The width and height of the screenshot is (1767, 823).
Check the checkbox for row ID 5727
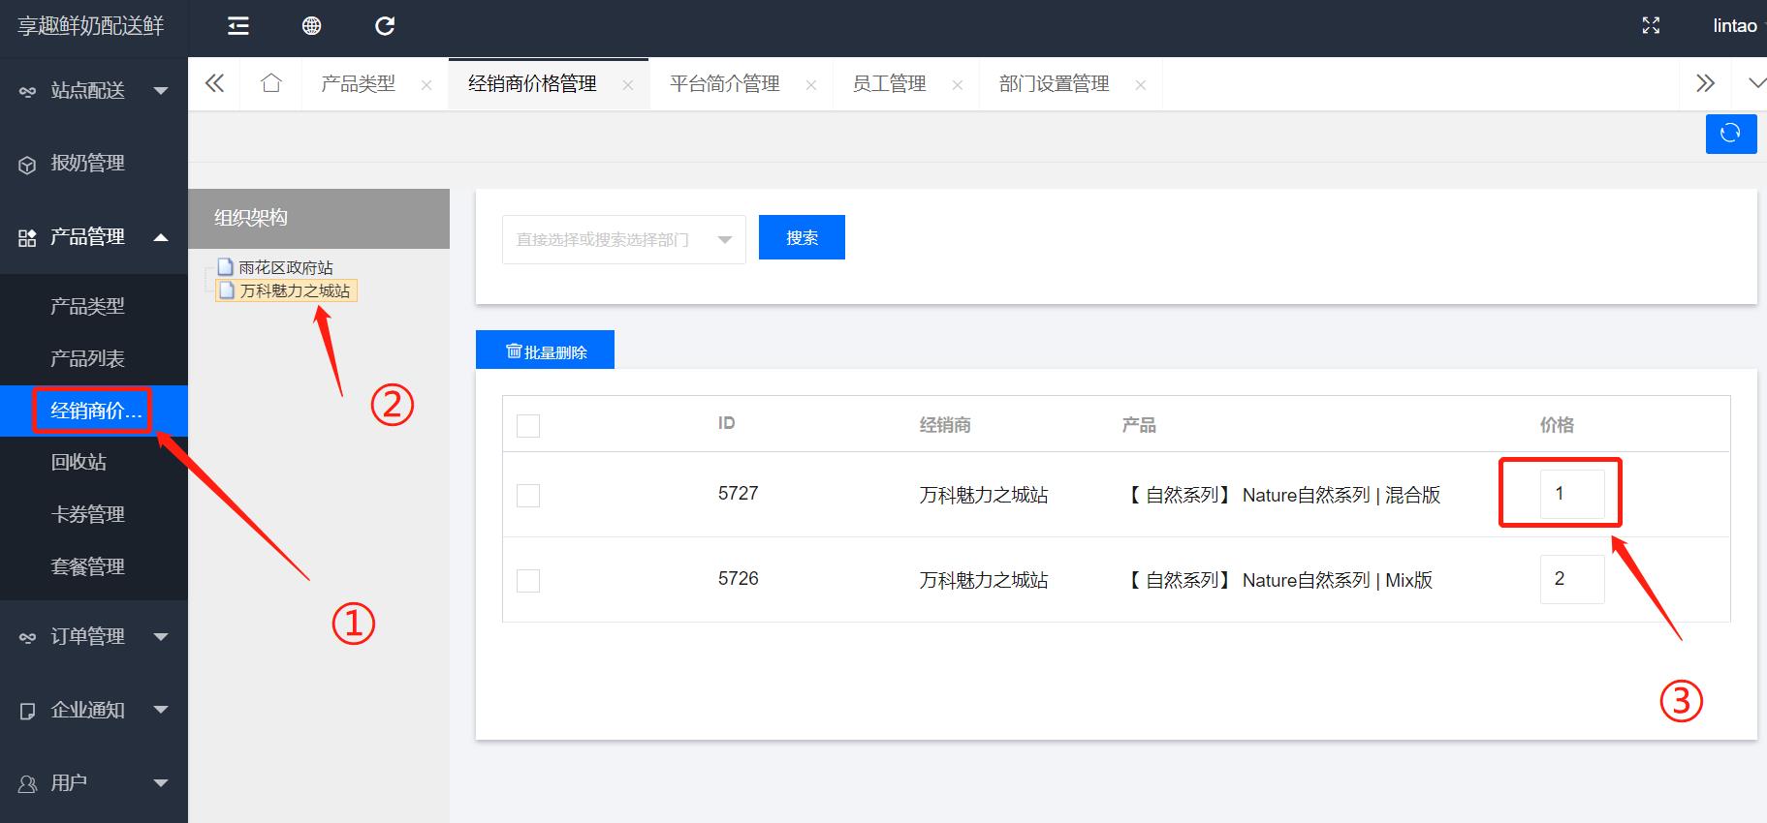pyautogui.click(x=528, y=496)
